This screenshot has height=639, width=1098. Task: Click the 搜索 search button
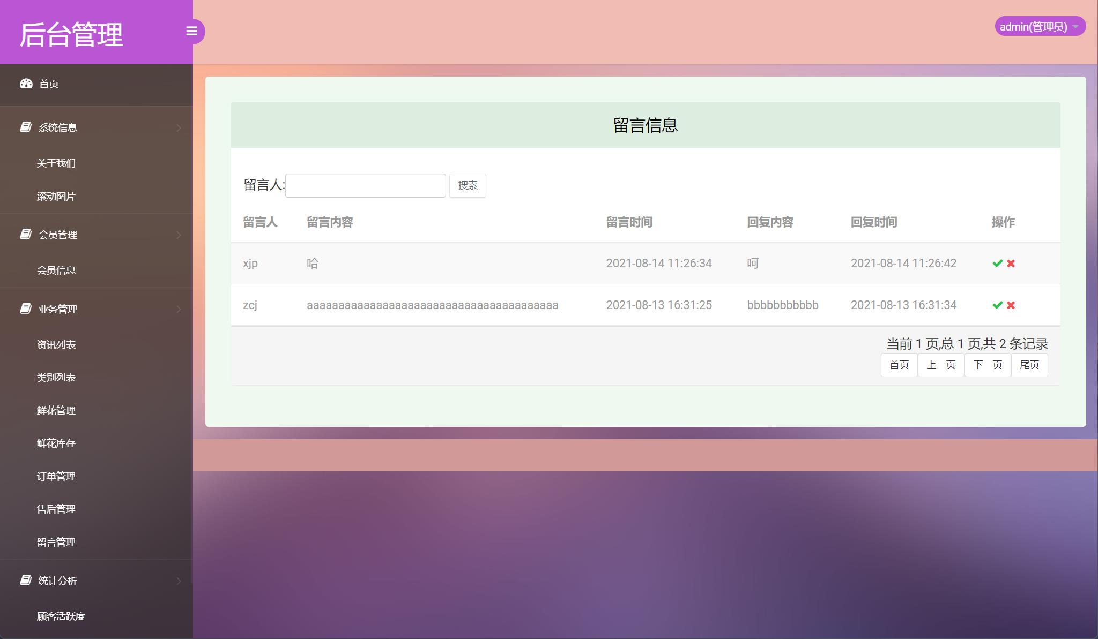[468, 185]
